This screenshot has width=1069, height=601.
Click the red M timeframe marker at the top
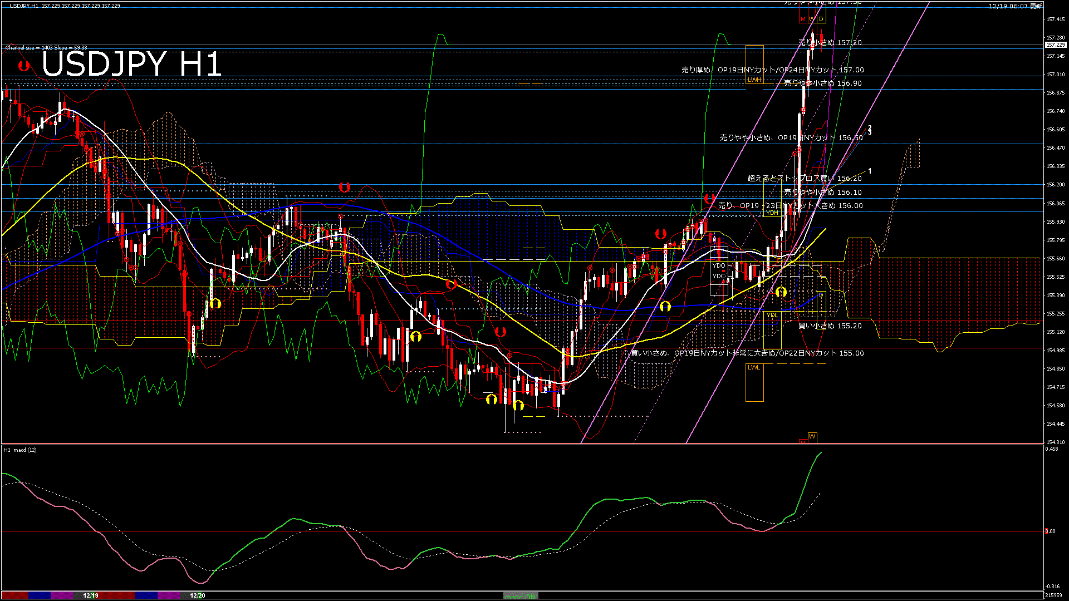(803, 19)
